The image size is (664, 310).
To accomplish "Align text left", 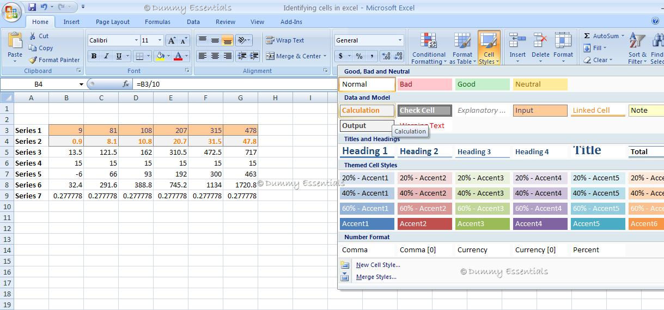I will 202,56.
